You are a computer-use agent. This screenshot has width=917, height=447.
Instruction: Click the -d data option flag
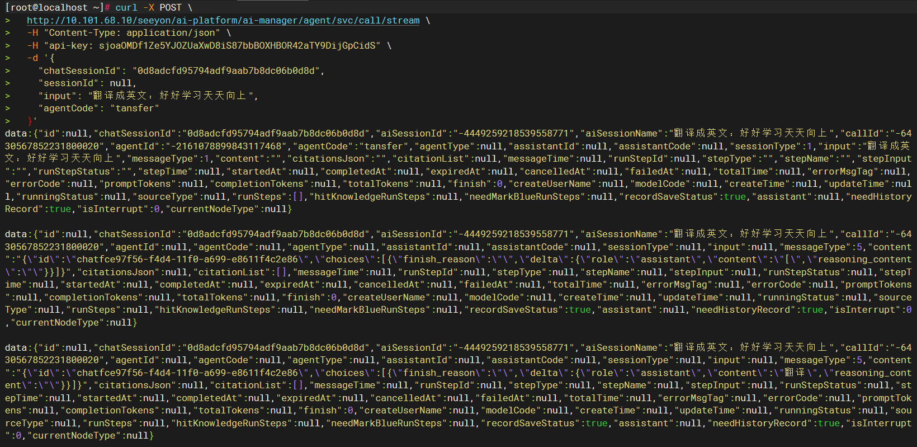32,58
